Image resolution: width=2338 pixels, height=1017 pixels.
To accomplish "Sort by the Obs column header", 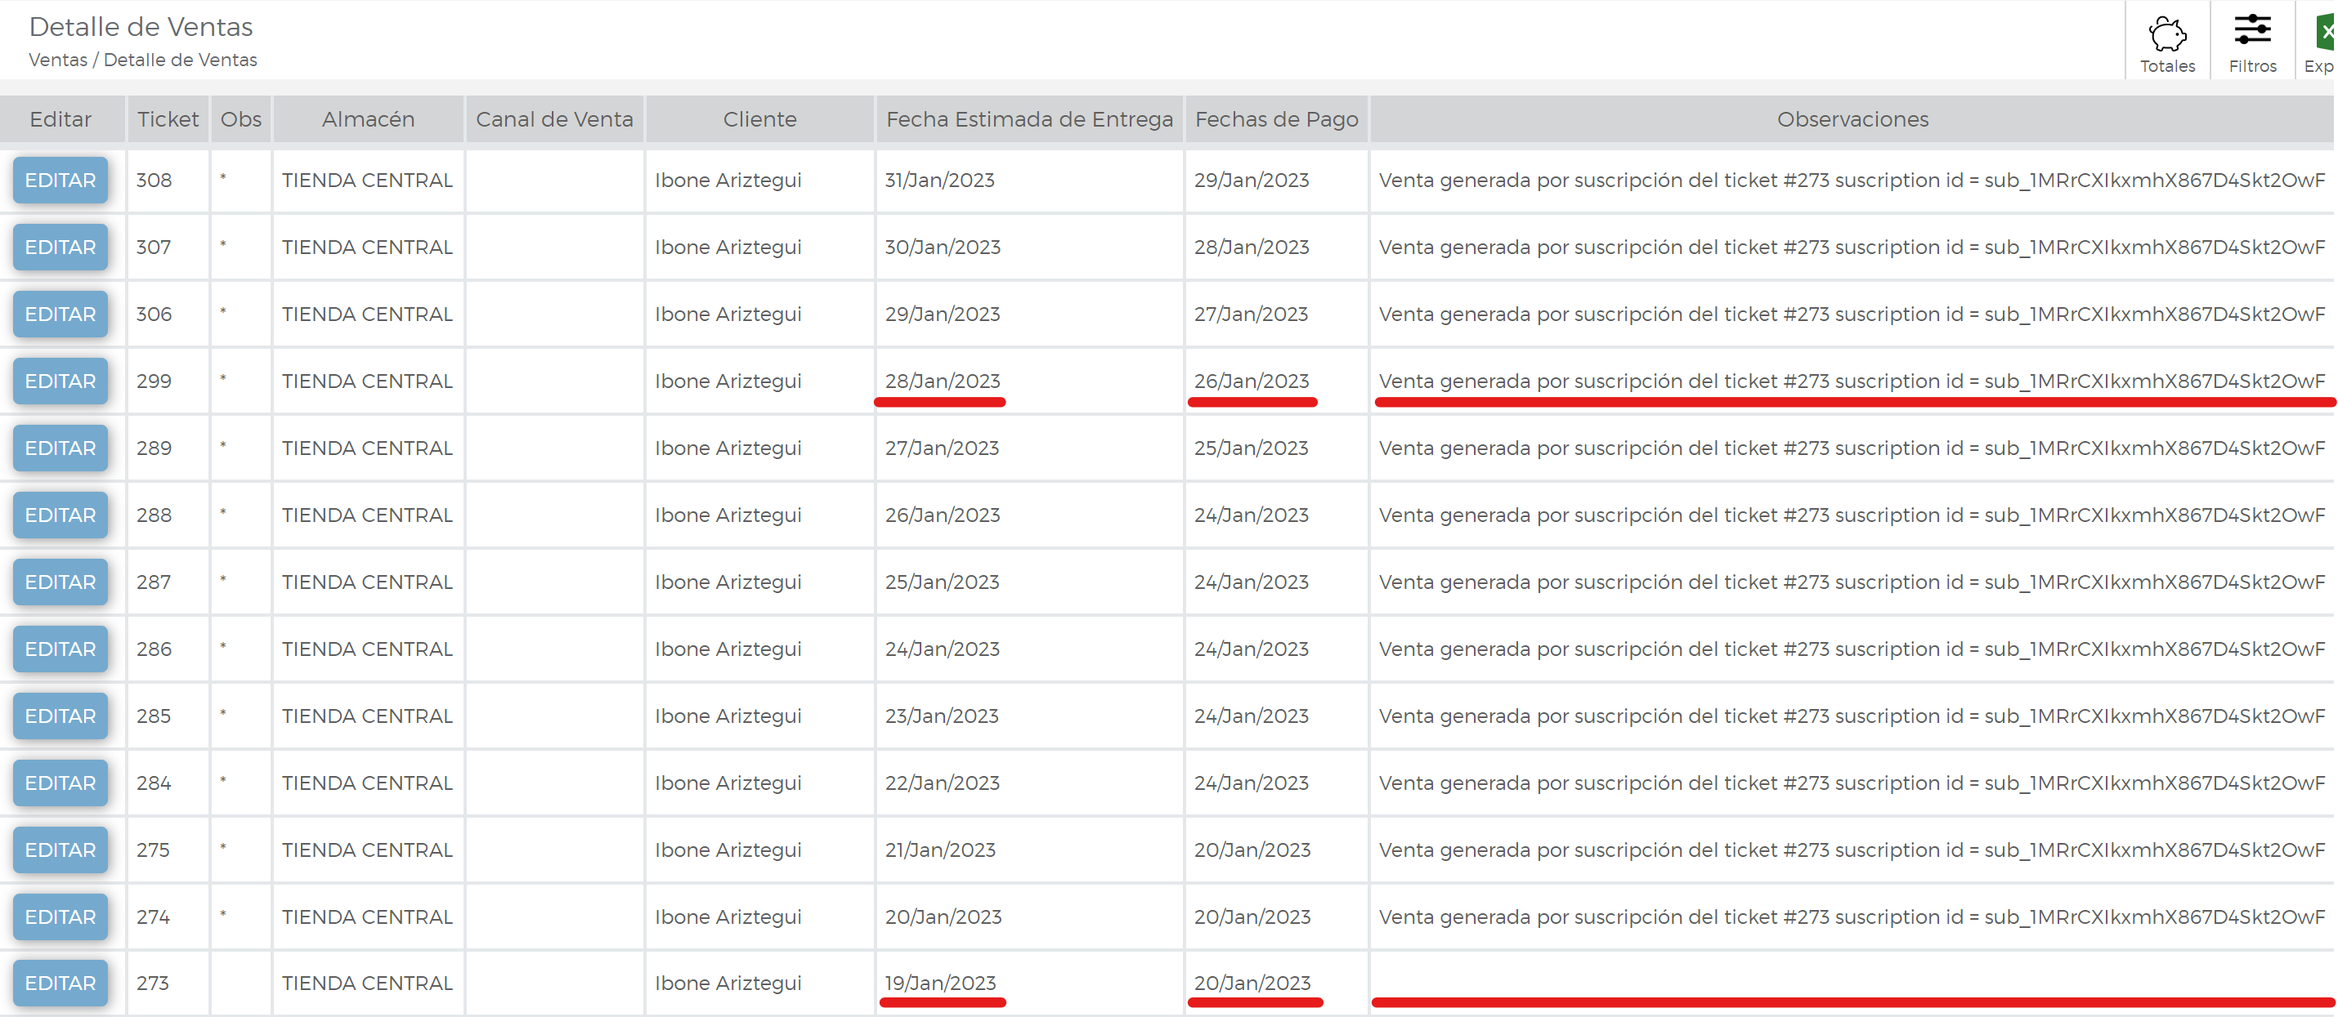I will [240, 120].
